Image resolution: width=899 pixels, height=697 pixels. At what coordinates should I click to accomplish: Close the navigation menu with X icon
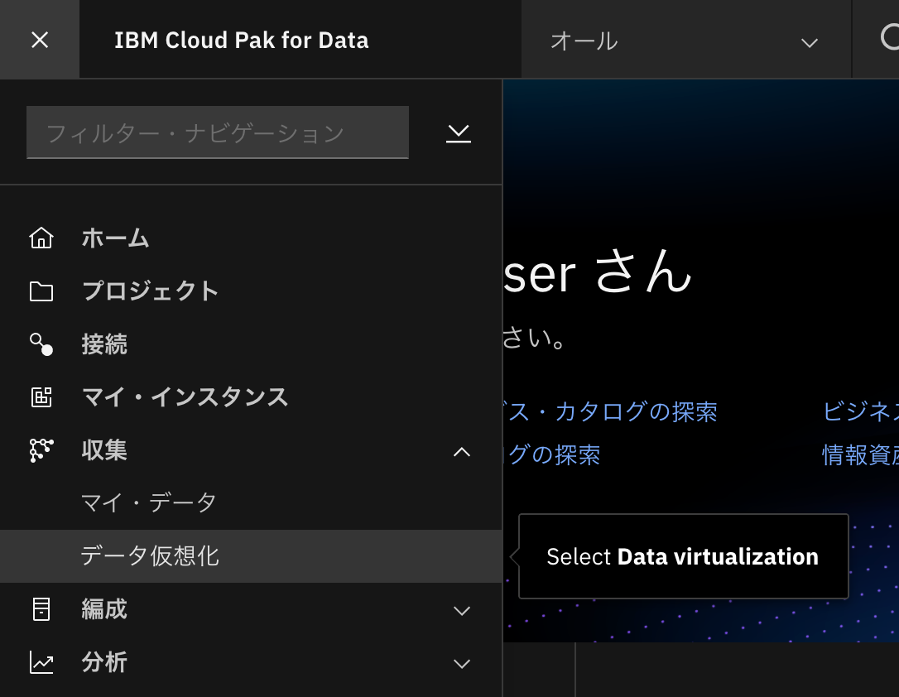point(40,40)
